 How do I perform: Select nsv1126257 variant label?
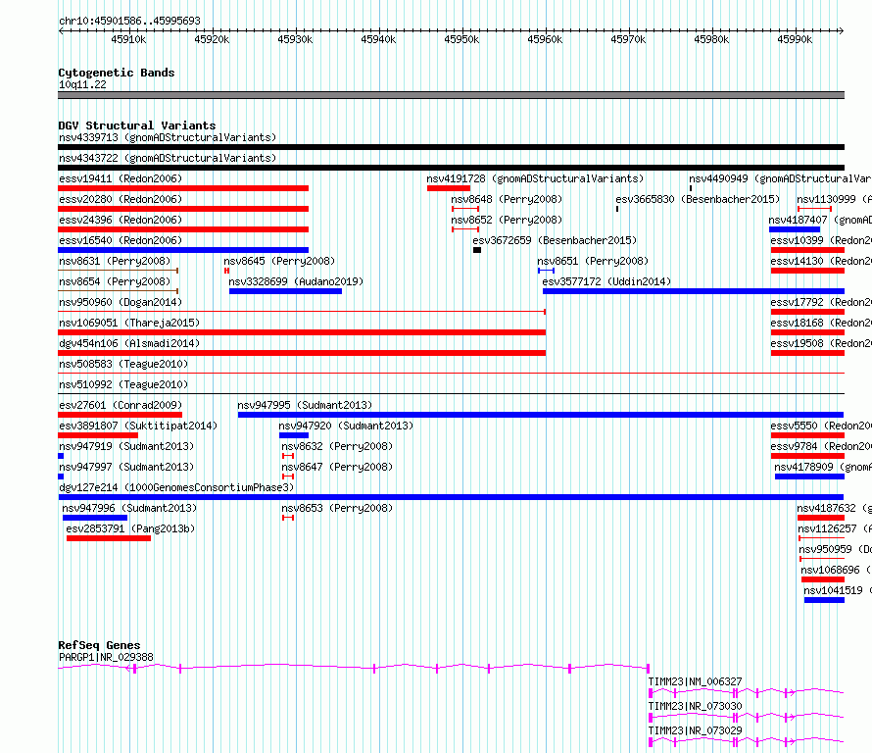834,528
